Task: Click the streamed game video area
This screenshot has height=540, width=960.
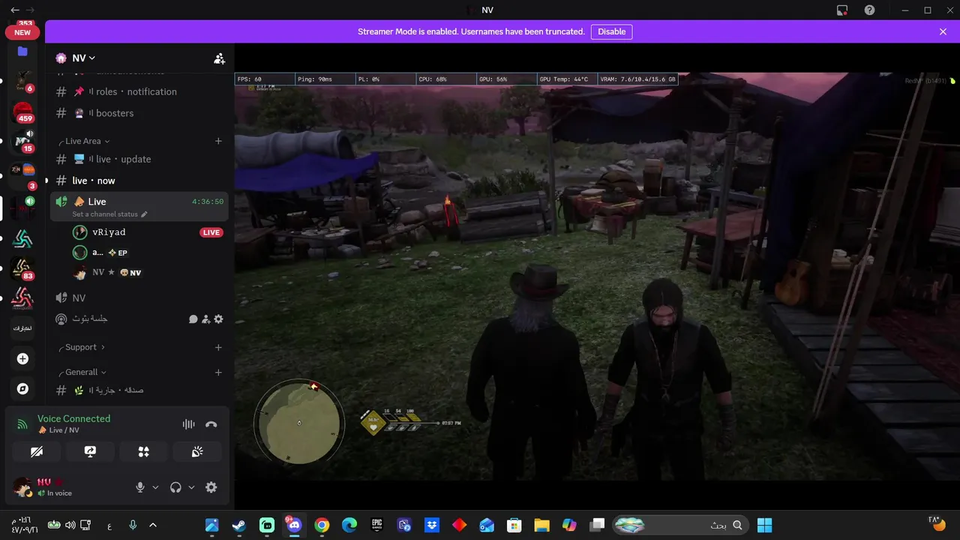Action: point(597,276)
